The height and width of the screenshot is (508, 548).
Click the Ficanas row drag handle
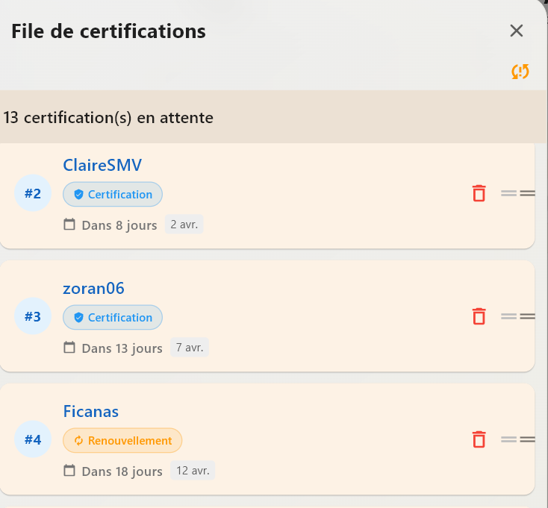click(x=518, y=439)
